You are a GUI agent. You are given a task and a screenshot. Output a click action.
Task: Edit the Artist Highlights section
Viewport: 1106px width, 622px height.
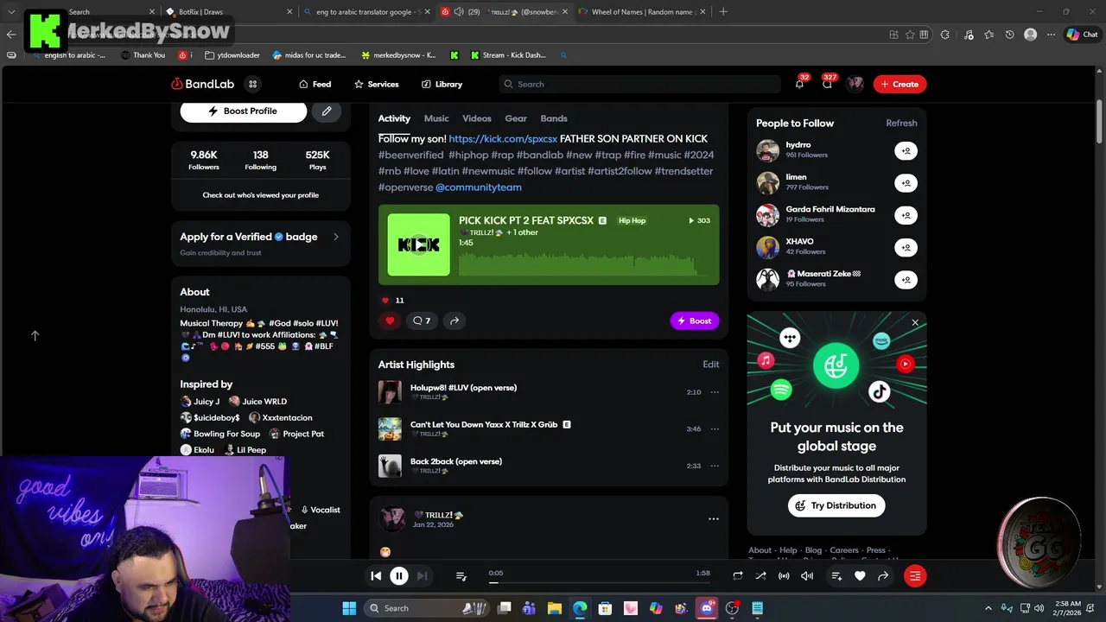point(711,365)
